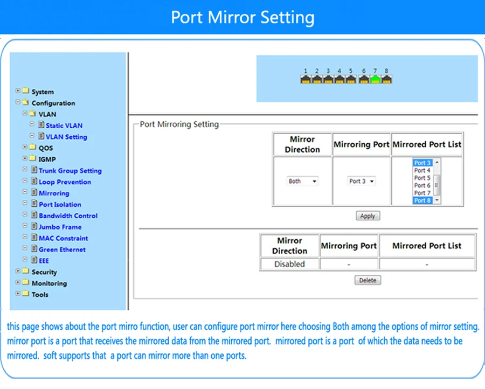
Task: Click the port 4 icon in the port panel
Action: tap(339, 79)
